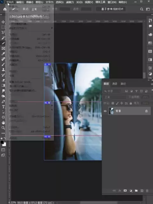This screenshot has height=204, width=153.
Task: Open the search magnifier in options bar
Action: pos(142,9)
